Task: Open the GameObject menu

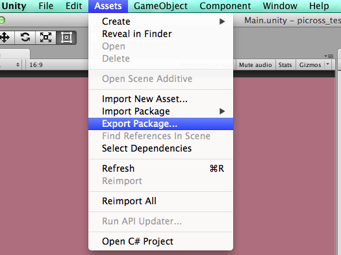Action: 160,6
